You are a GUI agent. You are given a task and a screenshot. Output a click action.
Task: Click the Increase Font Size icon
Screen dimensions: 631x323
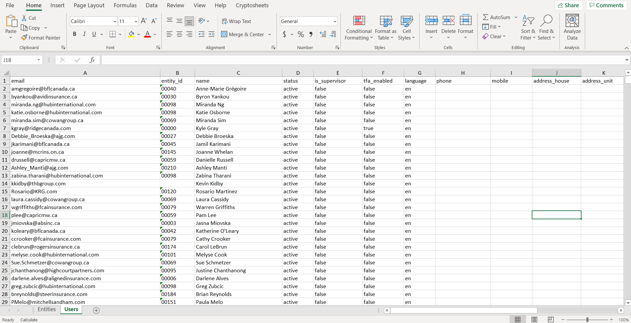144,21
